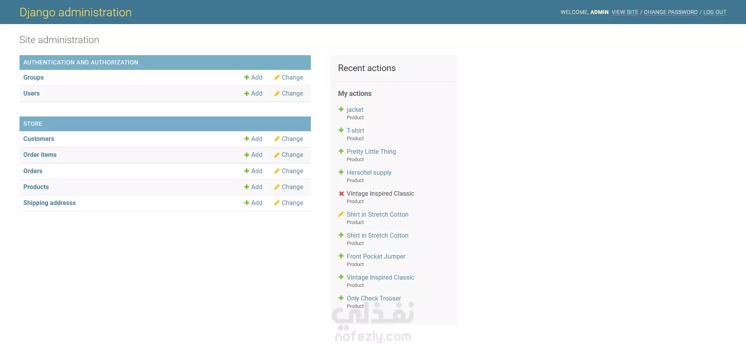Open the Shipping addresss model link

[49, 203]
